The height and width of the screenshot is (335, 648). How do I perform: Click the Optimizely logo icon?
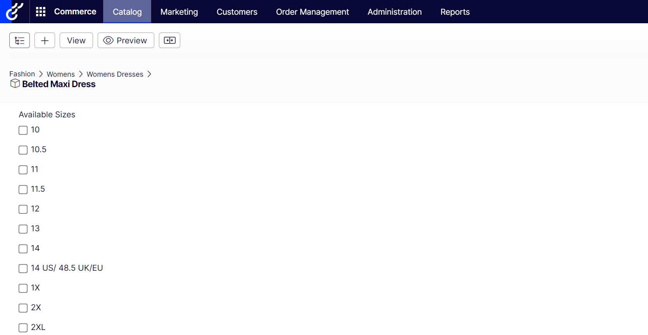point(15,12)
